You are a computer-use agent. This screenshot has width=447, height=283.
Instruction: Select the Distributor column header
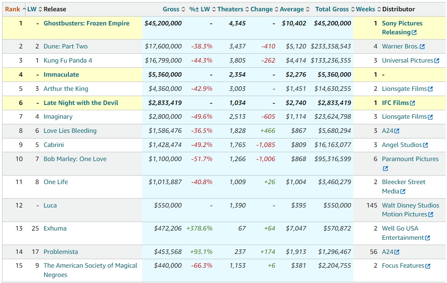[x=399, y=9]
